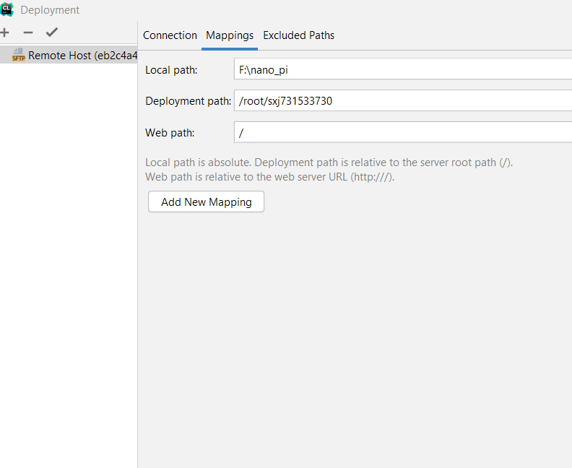
Task: Click inside the Web path field
Action: tap(402, 133)
